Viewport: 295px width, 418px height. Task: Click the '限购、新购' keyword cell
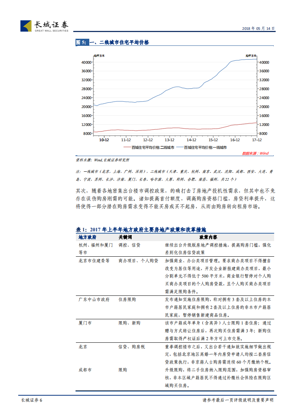(x=129, y=323)
